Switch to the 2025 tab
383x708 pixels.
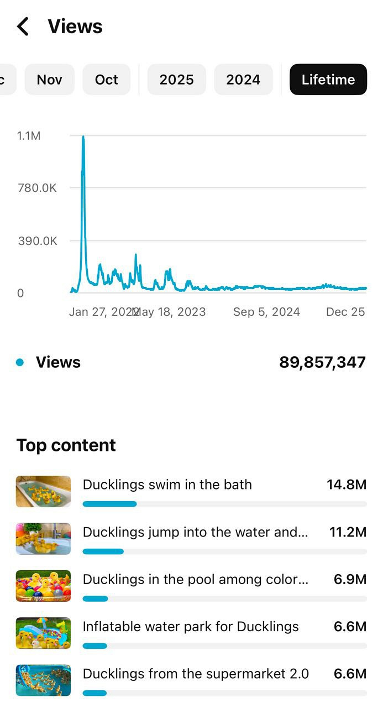point(176,80)
